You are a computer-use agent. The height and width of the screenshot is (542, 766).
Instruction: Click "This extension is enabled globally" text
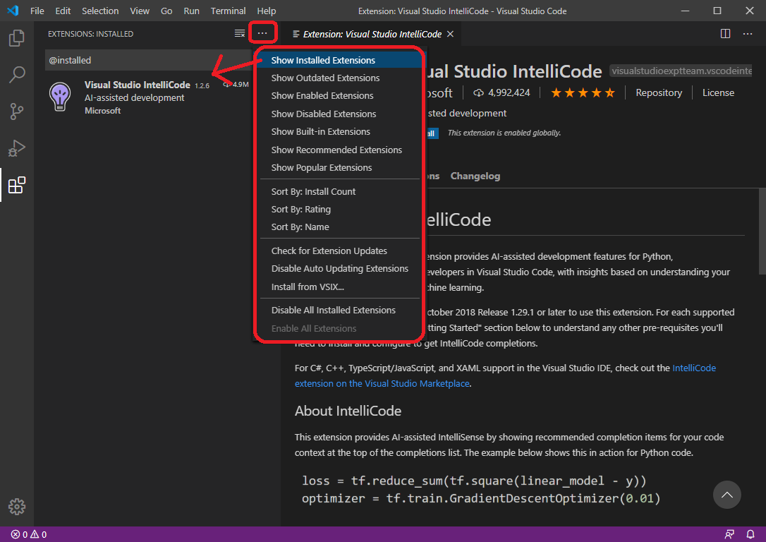(x=504, y=133)
